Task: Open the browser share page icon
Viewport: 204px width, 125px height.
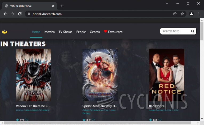Action: click(x=175, y=14)
